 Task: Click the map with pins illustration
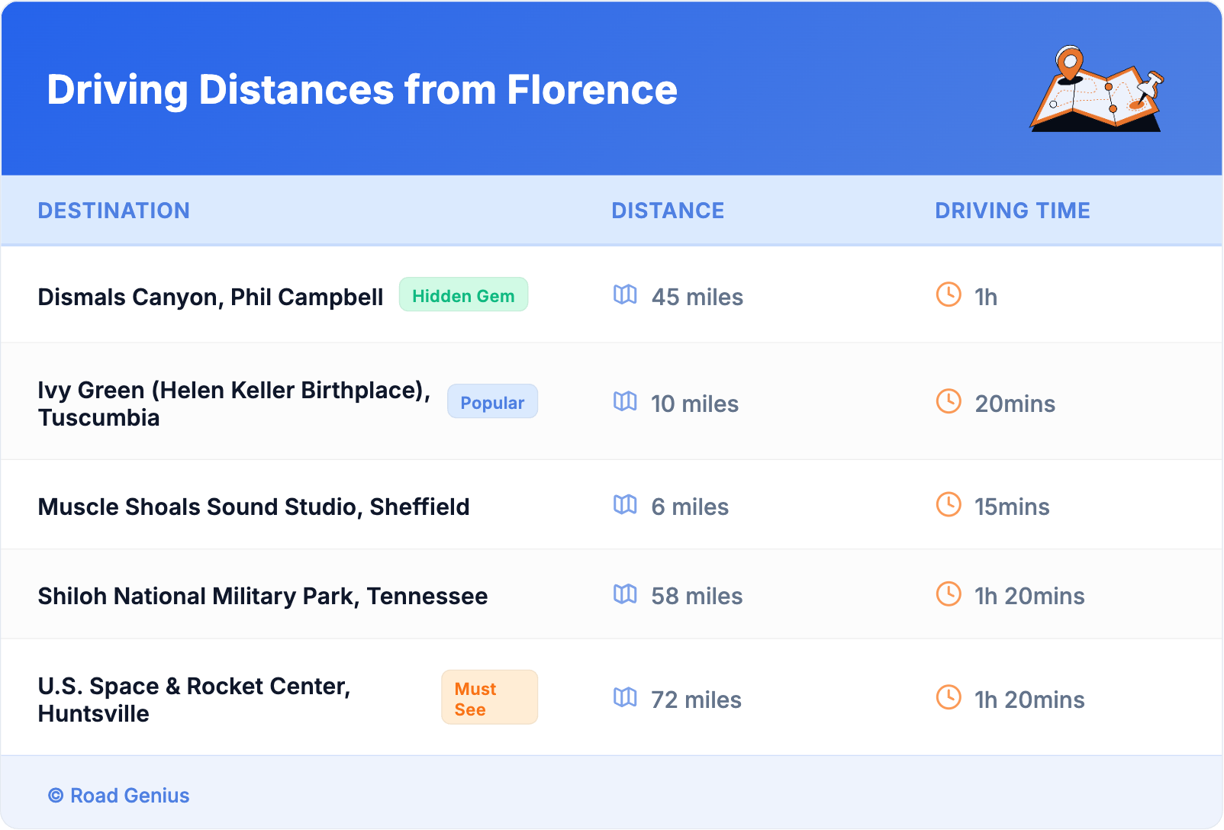[1097, 90]
